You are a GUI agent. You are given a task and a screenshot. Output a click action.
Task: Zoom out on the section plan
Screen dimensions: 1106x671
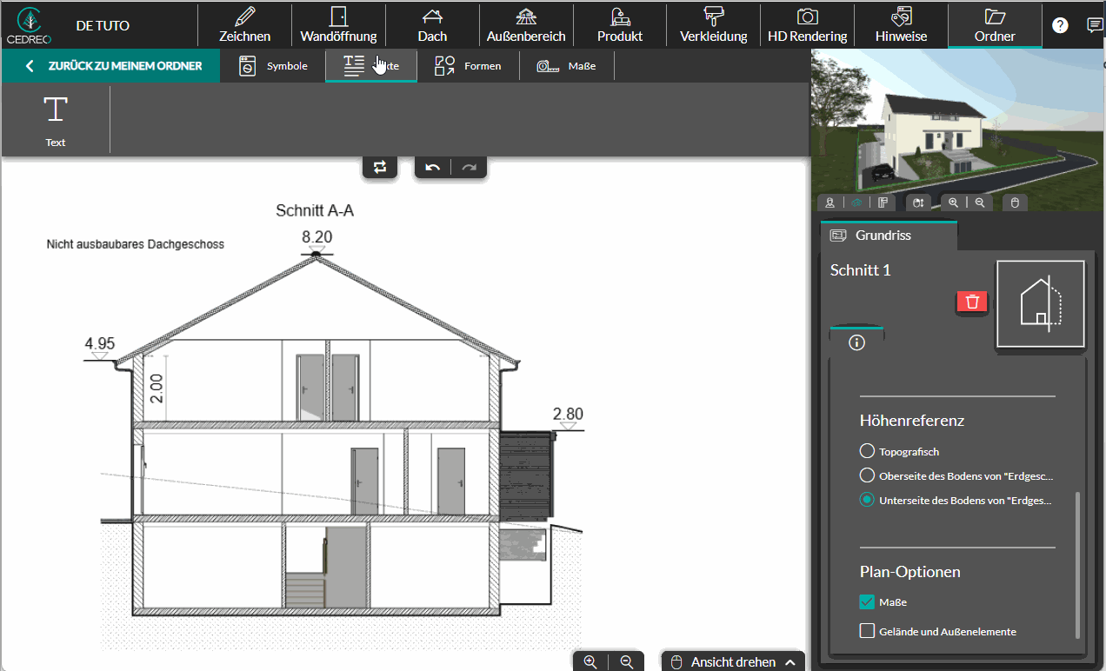coord(627,661)
